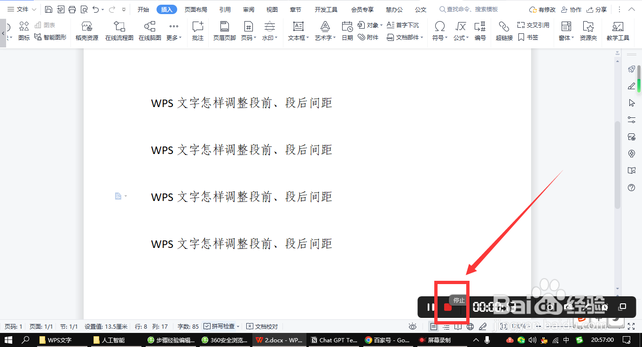Toggle eye protection mode in status bar
Viewport: 642px width, 347px height.
413,326
